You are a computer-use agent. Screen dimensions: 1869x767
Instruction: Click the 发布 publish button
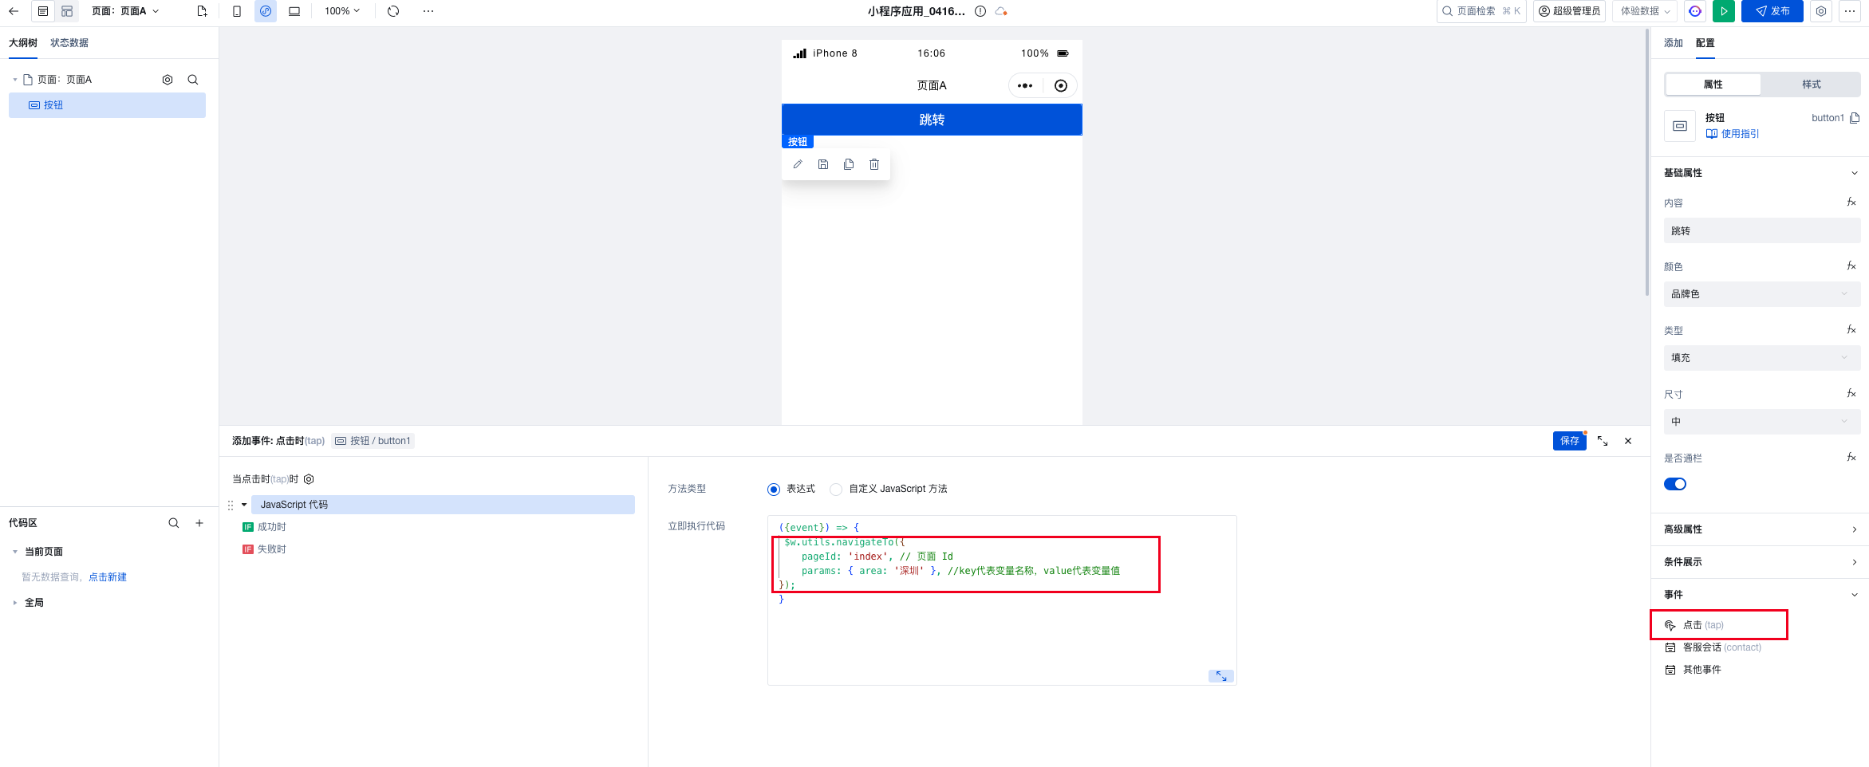[x=1772, y=11]
